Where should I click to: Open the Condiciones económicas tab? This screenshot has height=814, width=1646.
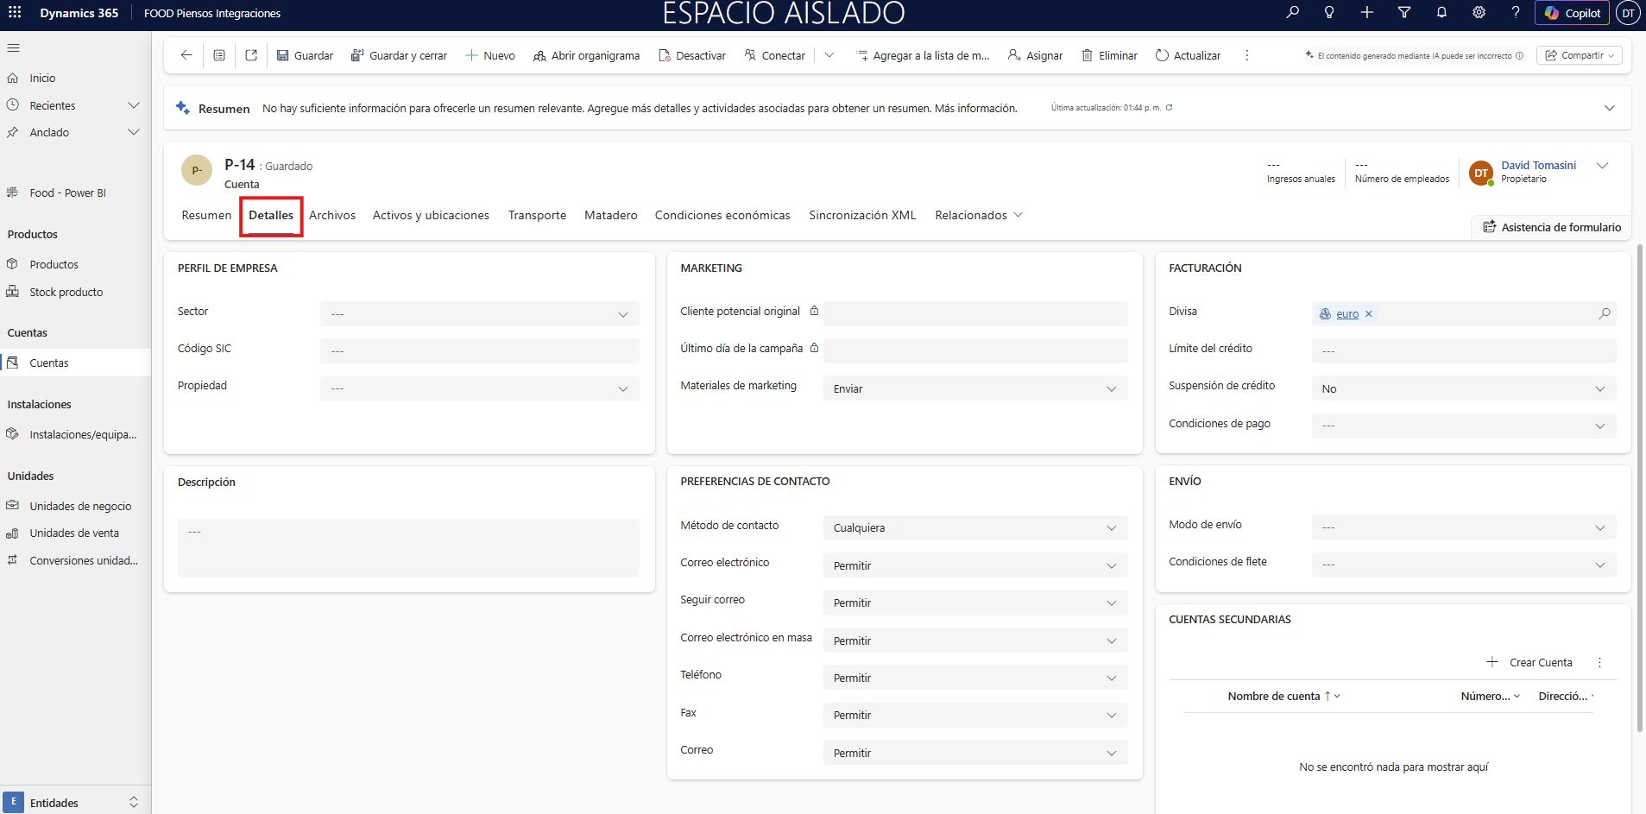[x=722, y=215]
